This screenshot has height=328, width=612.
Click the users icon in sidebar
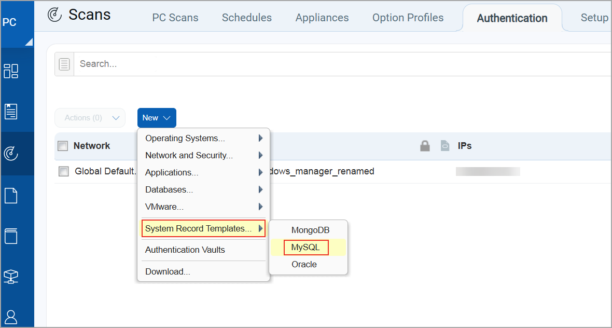11,317
